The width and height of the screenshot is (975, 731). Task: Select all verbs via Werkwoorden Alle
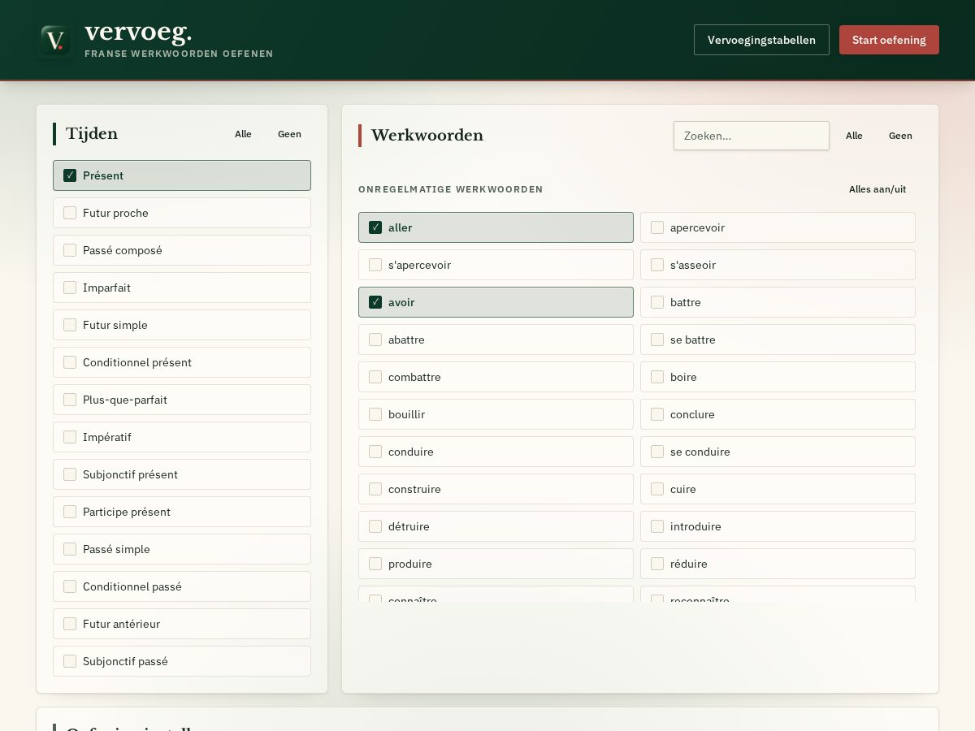[x=854, y=136]
